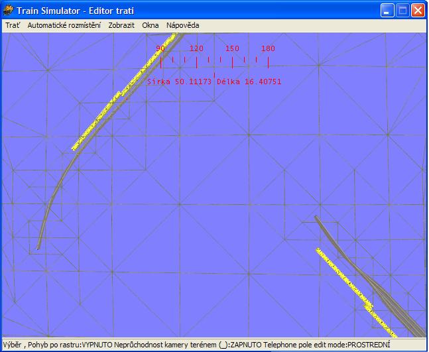This screenshot has width=429, height=352.
Task: Open the Zobrazit menu
Action: (x=121, y=25)
